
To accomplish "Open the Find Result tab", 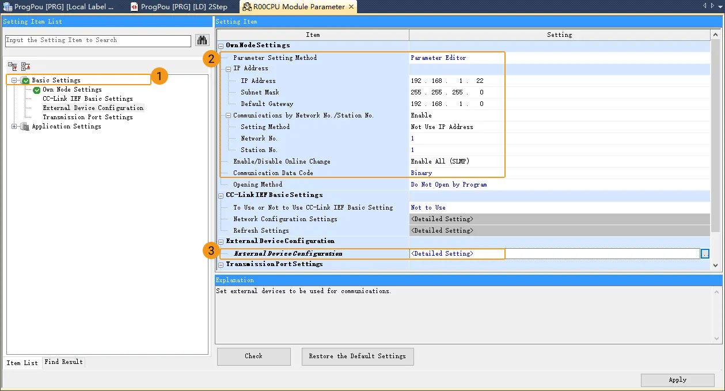I will (63, 362).
